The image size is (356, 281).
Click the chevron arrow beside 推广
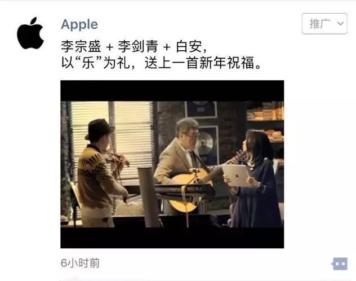point(340,24)
